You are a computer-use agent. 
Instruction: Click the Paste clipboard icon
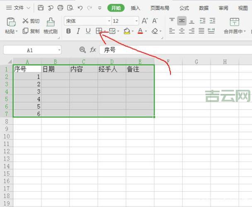[x=11, y=22]
